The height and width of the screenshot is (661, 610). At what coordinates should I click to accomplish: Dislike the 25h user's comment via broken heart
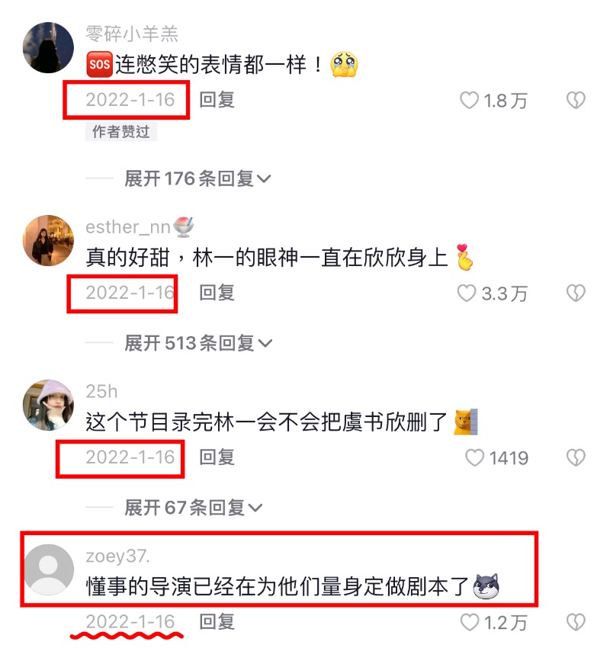[x=576, y=457]
